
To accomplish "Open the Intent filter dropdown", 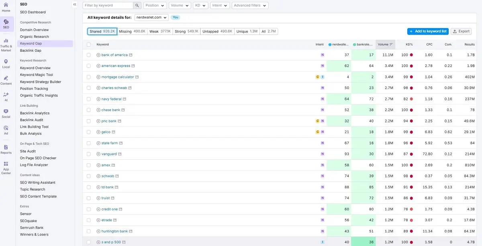I will point(220,6).
